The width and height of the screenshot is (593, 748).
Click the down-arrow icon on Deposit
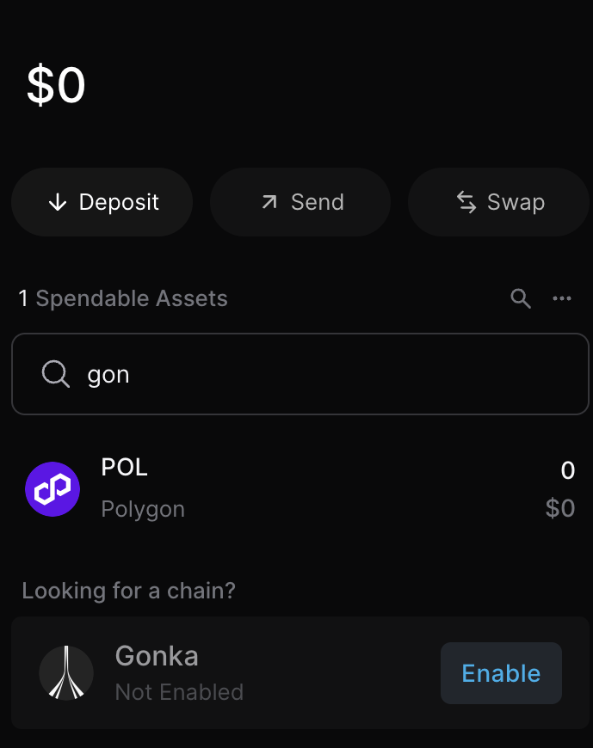[x=58, y=202]
